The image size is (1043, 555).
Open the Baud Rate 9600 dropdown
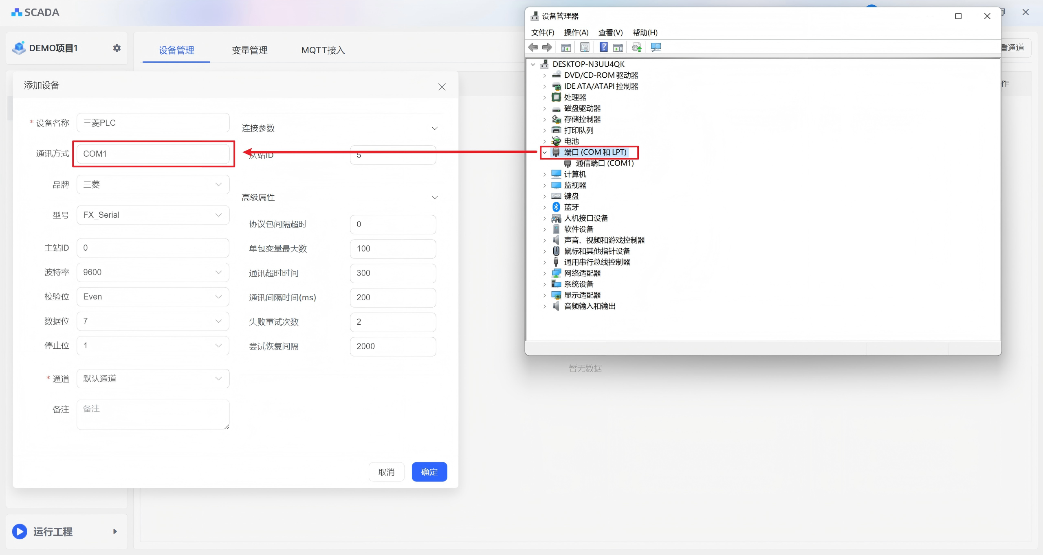153,272
